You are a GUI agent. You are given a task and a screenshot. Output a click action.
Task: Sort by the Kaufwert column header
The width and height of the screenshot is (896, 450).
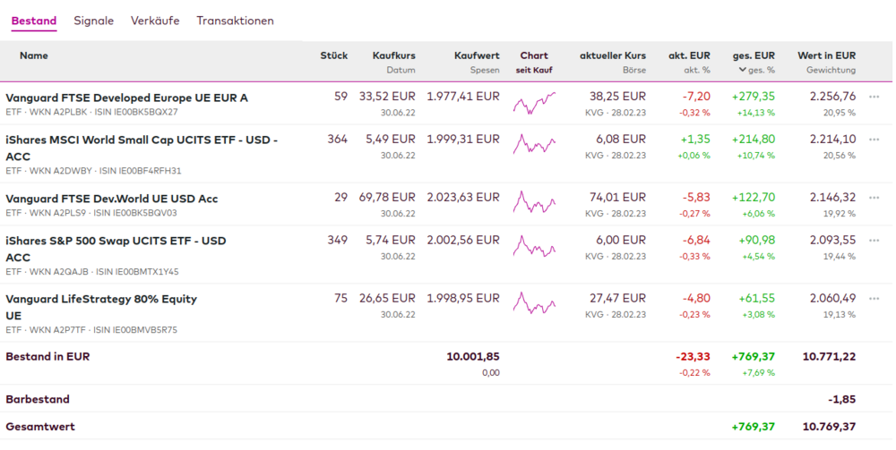477,55
